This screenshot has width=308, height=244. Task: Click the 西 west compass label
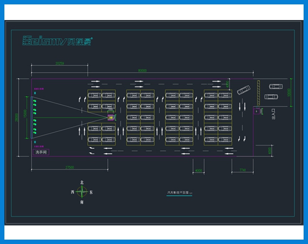click(x=72, y=192)
